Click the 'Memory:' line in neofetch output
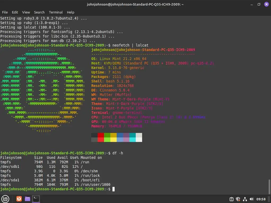This screenshot has width=271, height=203. tap(117, 126)
